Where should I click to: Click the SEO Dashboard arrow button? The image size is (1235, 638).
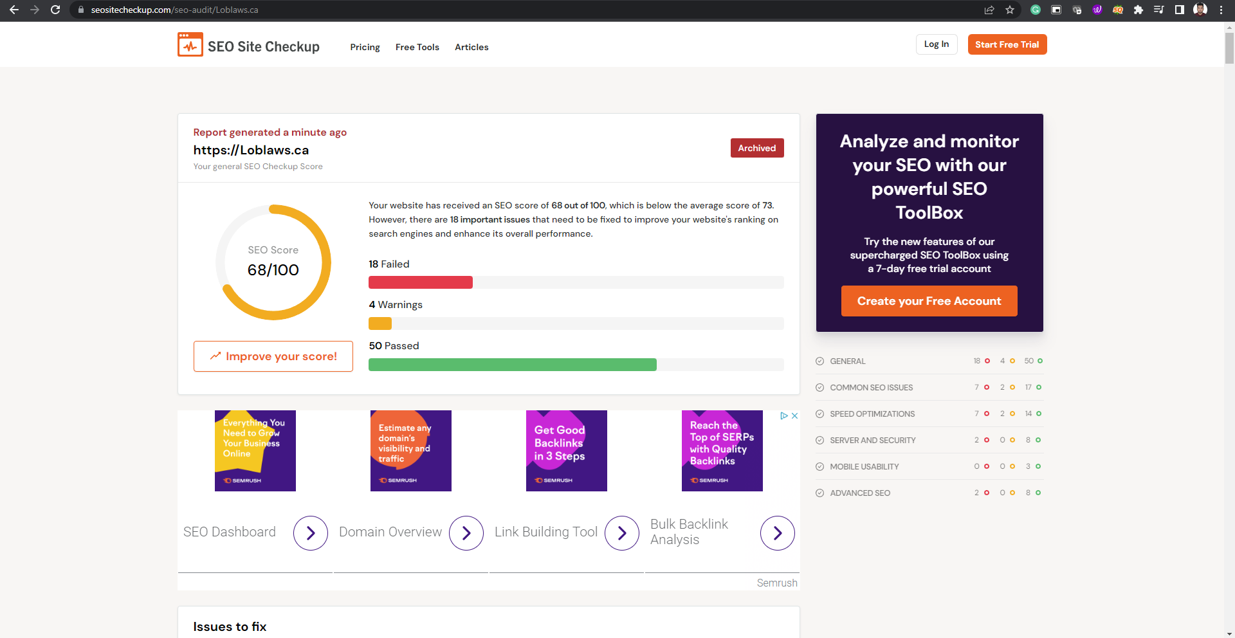[311, 533]
